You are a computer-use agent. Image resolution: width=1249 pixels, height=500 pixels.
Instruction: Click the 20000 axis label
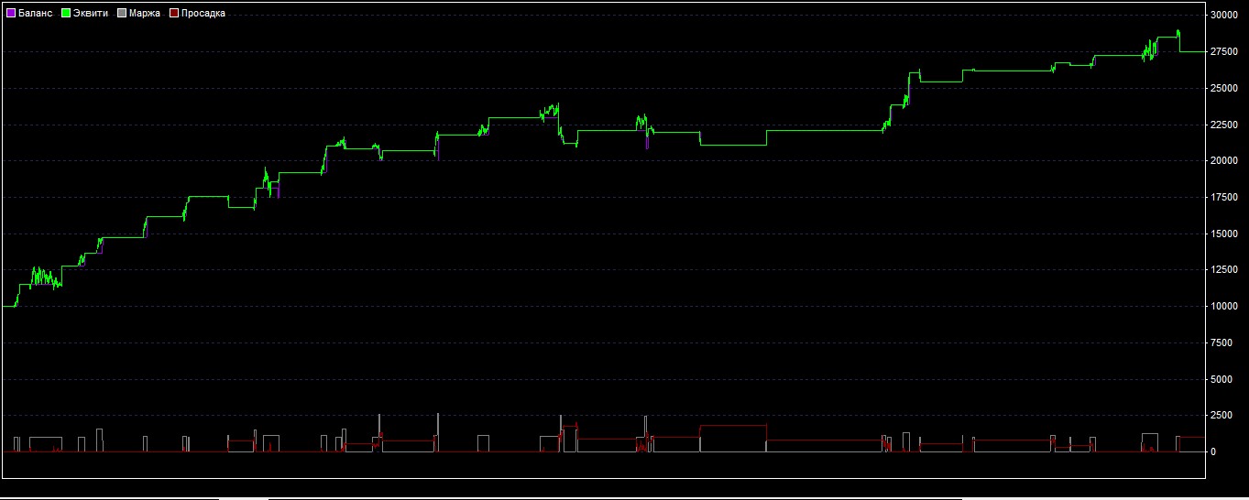pyautogui.click(x=1224, y=161)
